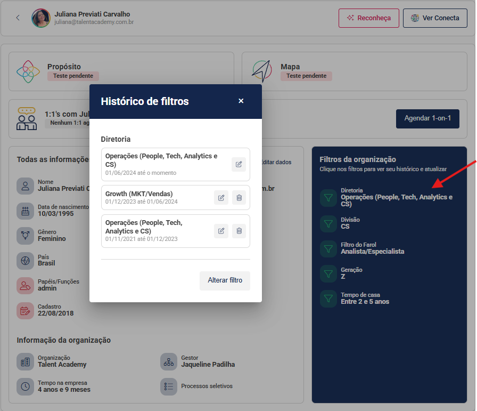Open the Propósito test card

click(121, 71)
